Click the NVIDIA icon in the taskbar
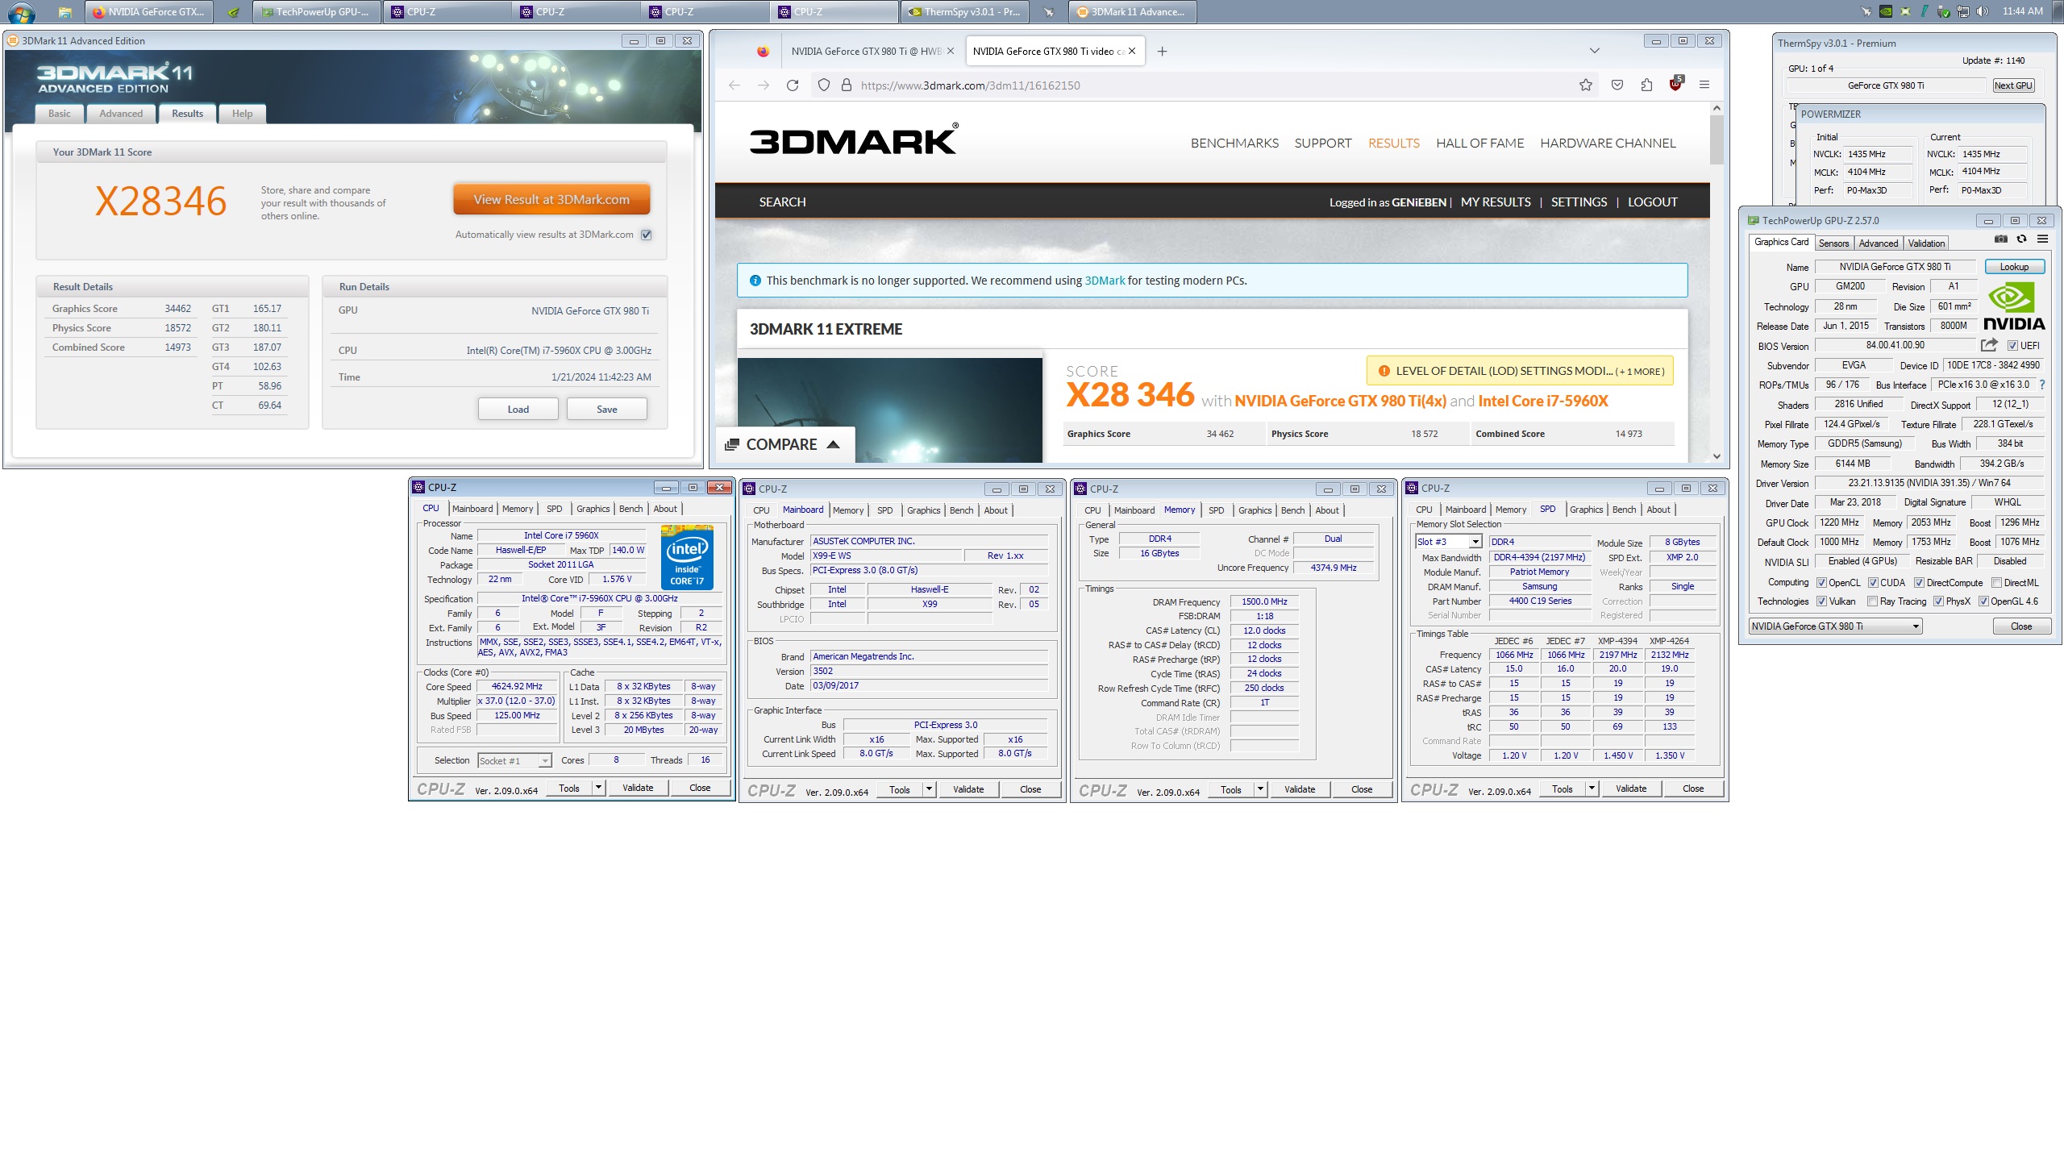 click(x=233, y=12)
